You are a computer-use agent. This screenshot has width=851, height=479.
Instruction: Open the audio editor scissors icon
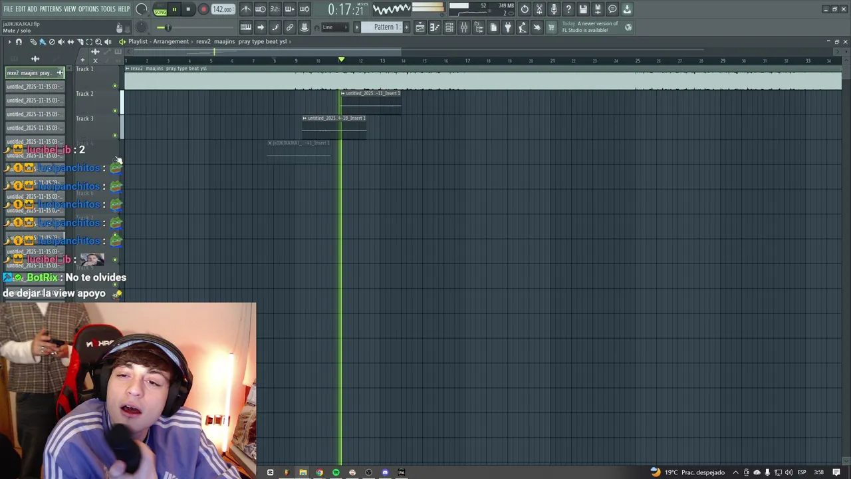pos(539,9)
